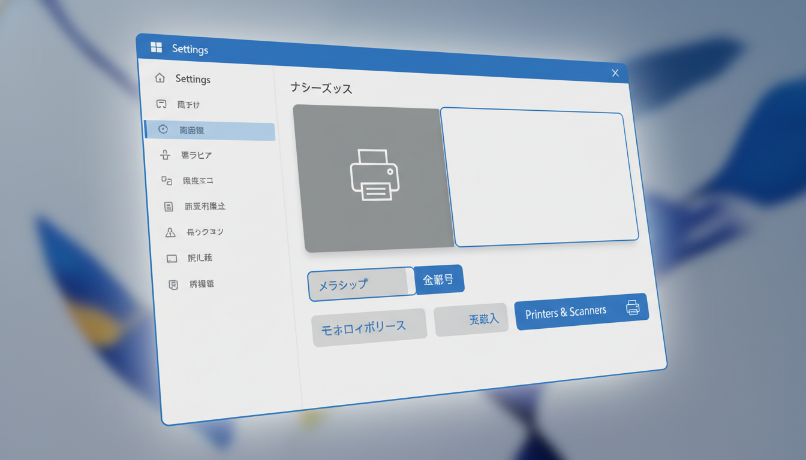Click the Windows logo in the title bar
The height and width of the screenshot is (460, 806).
click(x=156, y=47)
